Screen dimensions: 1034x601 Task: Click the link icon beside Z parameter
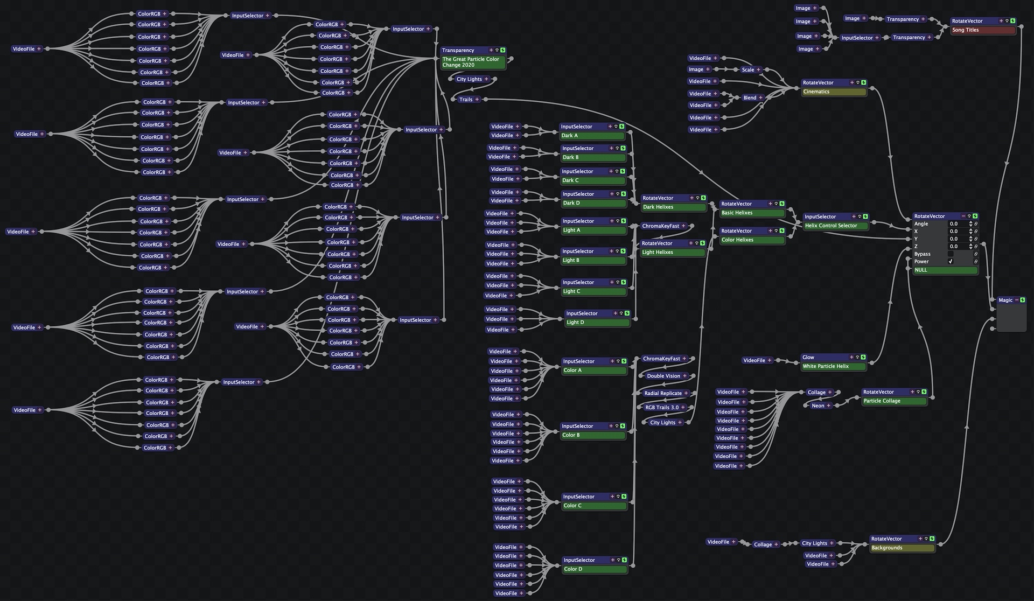point(976,246)
